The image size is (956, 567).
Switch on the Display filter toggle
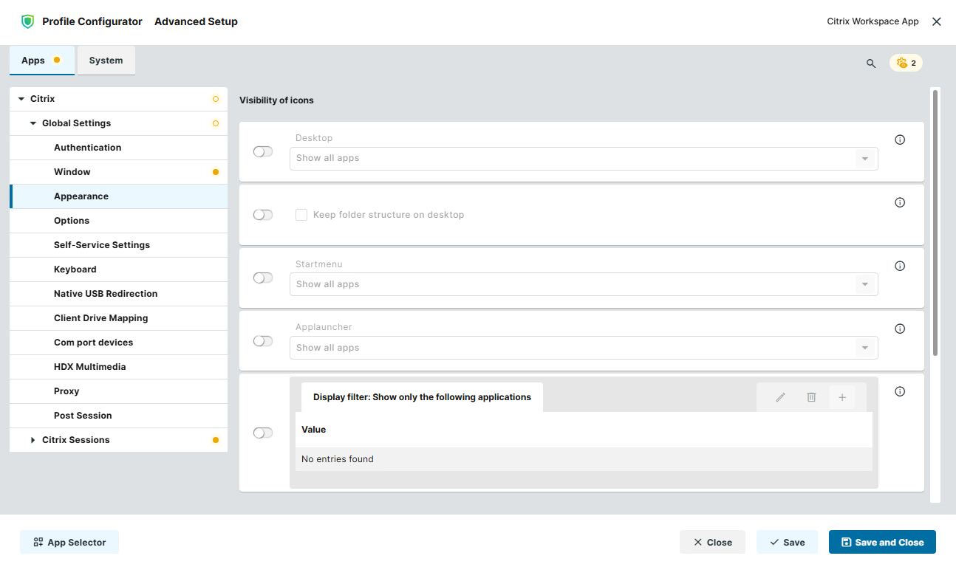coord(263,433)
